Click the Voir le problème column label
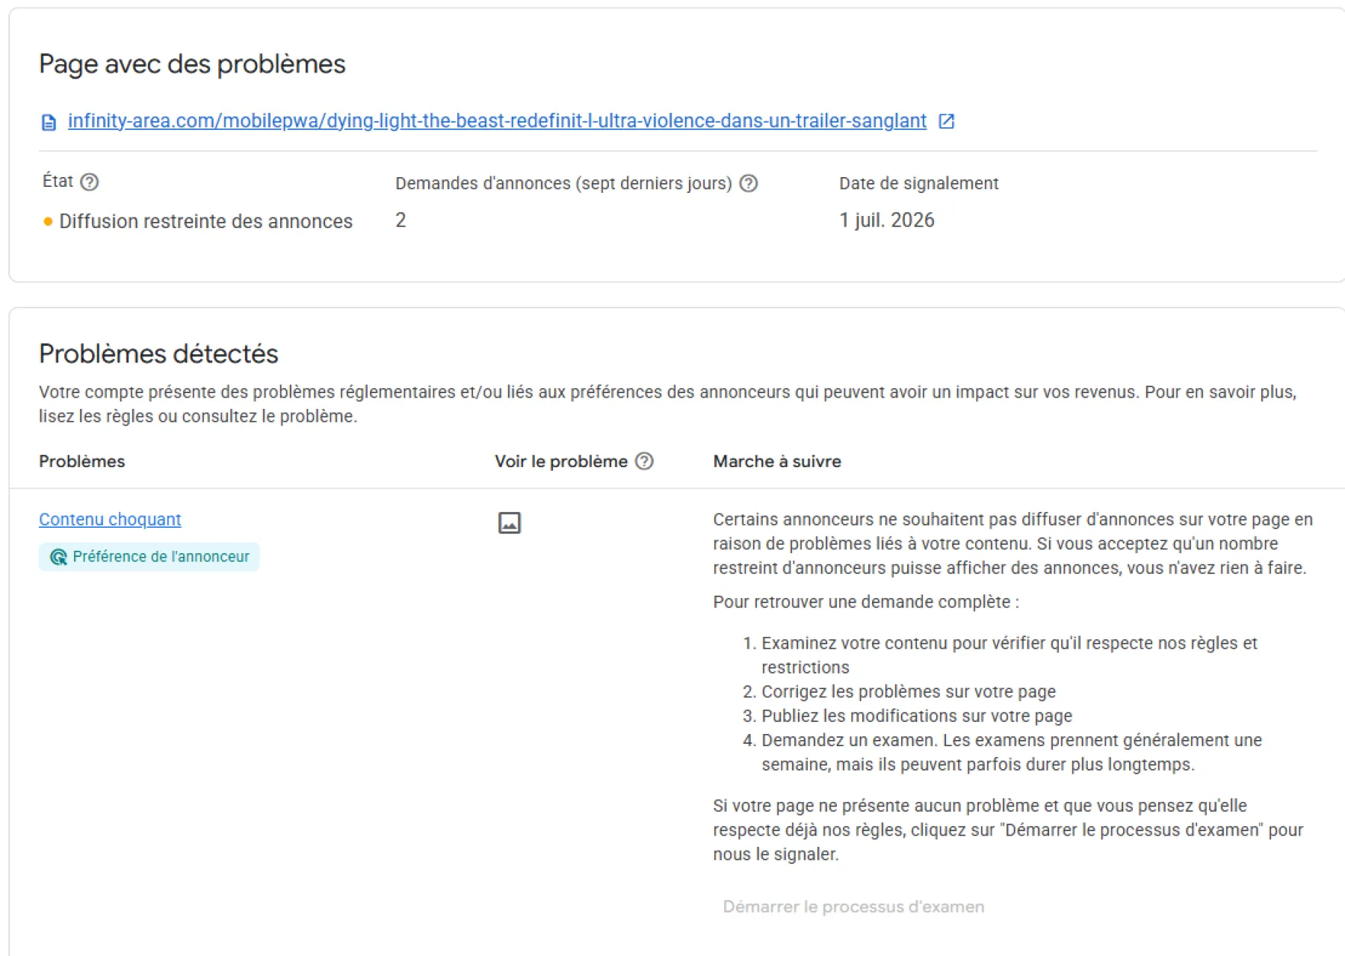 pyautogui.click(x=561, y=461)
